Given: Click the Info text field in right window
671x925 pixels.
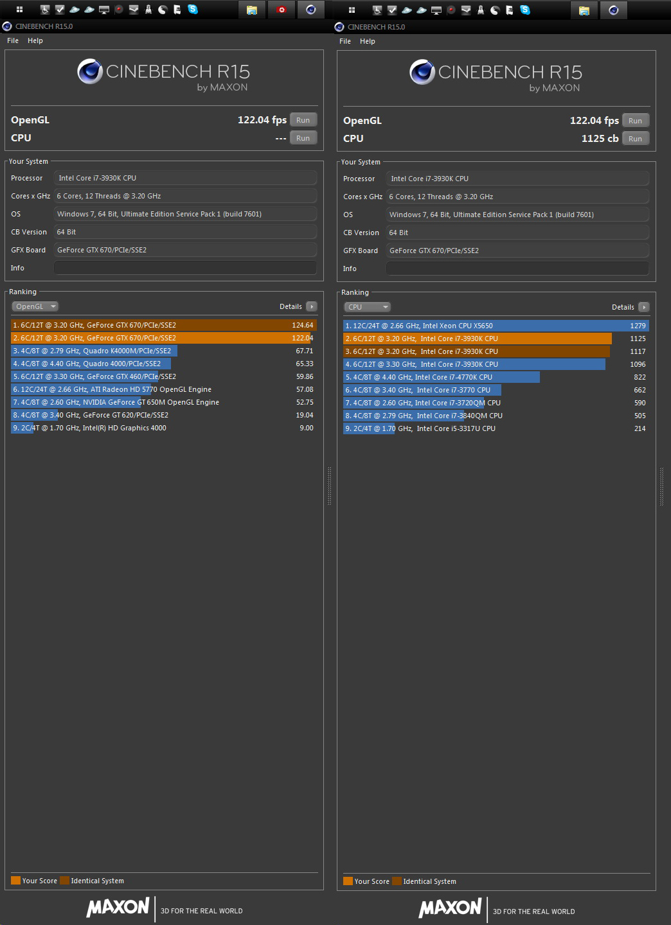Looking at the screenshot, I should coord(517,269).
